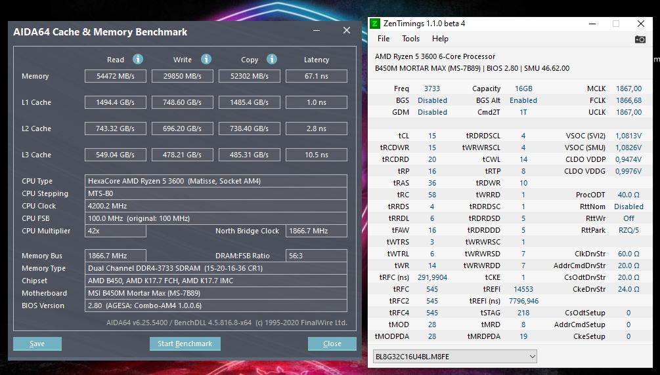Close the ZenTimings window with X
This screenshot has width=660, height=375.
click(x=641, y=24)
